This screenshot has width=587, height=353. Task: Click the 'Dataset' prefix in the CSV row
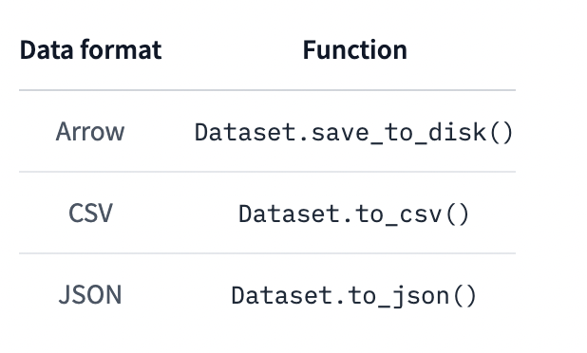coord(290,214)
